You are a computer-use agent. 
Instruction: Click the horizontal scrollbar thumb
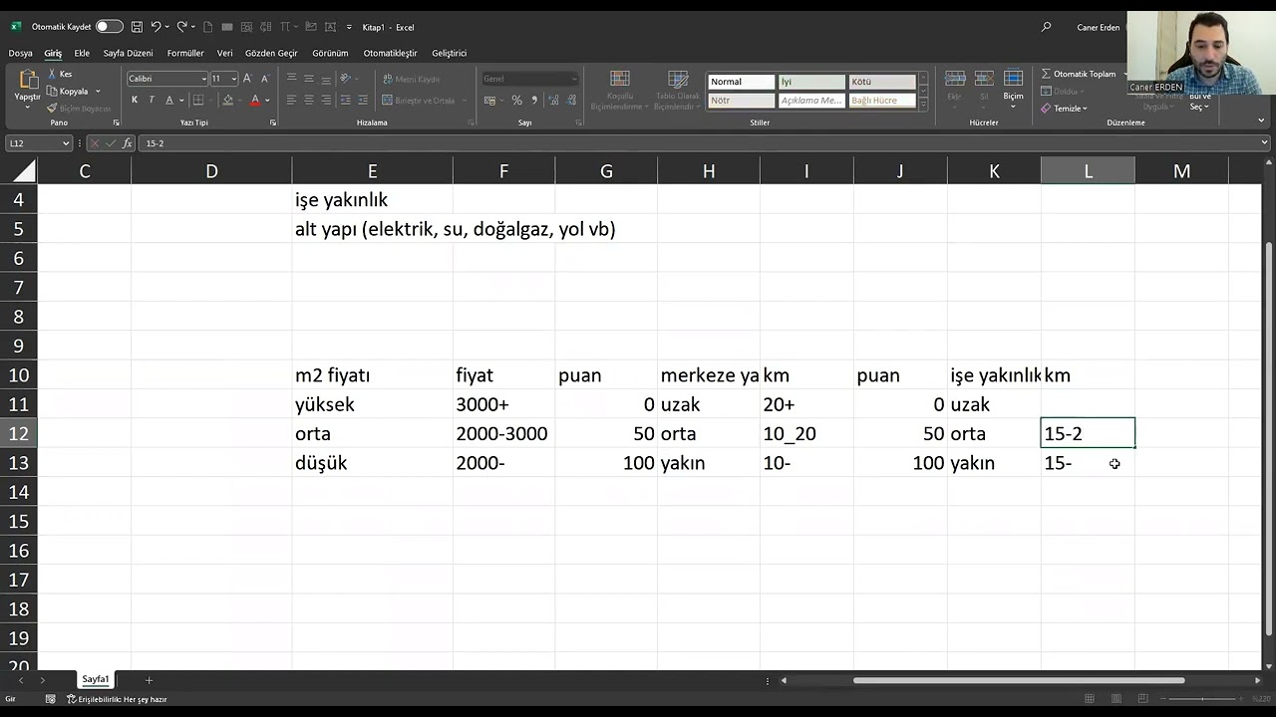point(1019,680)
